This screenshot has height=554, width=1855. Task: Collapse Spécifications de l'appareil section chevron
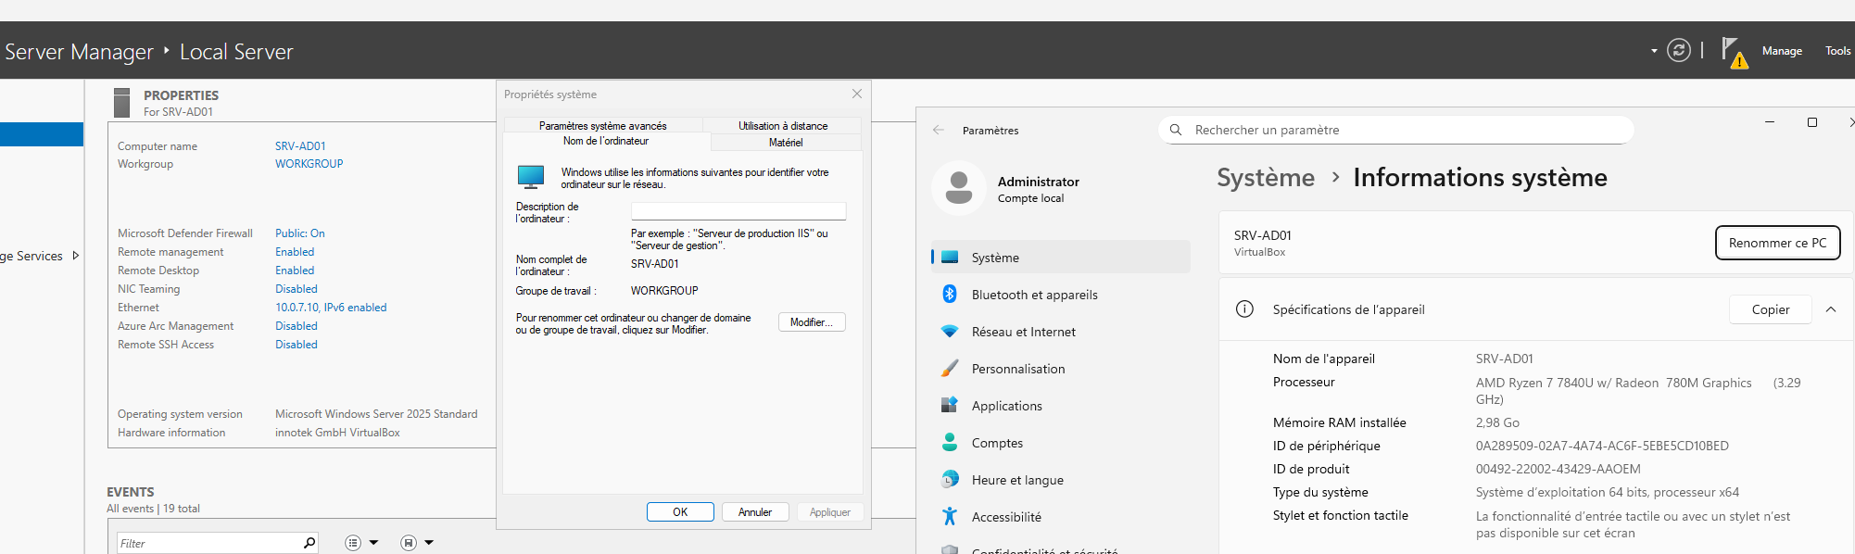point(1831,309)
